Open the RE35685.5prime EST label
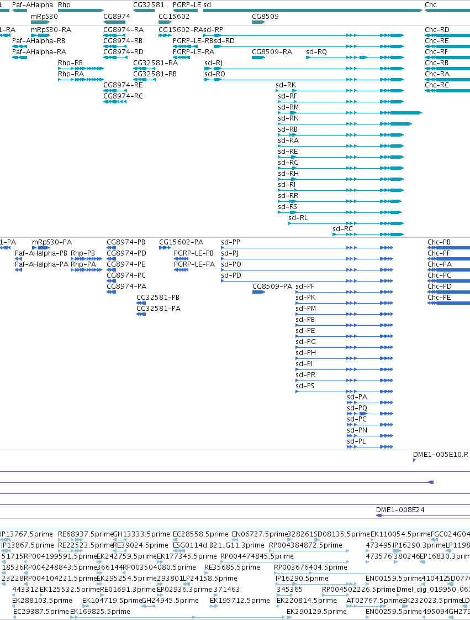Image resolution: width=470 pixels, height=620 pixels. coord(232,567)
